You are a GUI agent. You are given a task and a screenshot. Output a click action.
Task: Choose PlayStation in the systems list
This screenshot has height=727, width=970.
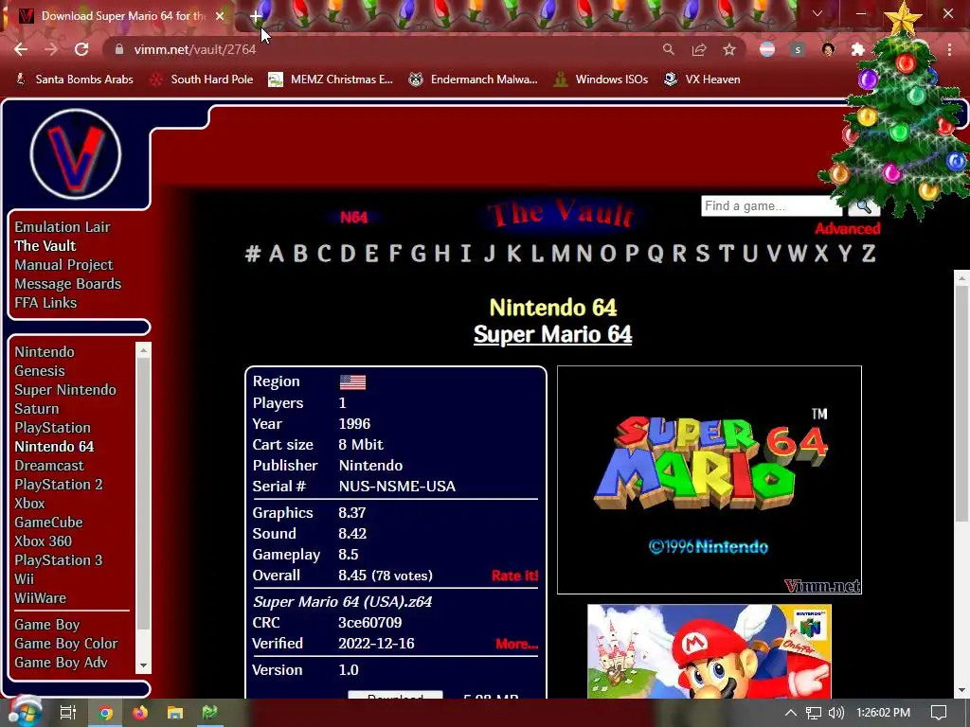[x=53, y=428]
